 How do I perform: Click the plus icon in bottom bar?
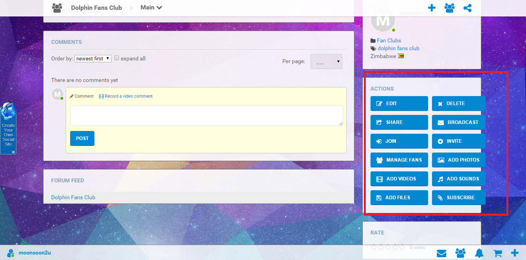click(x=515, y=253)
